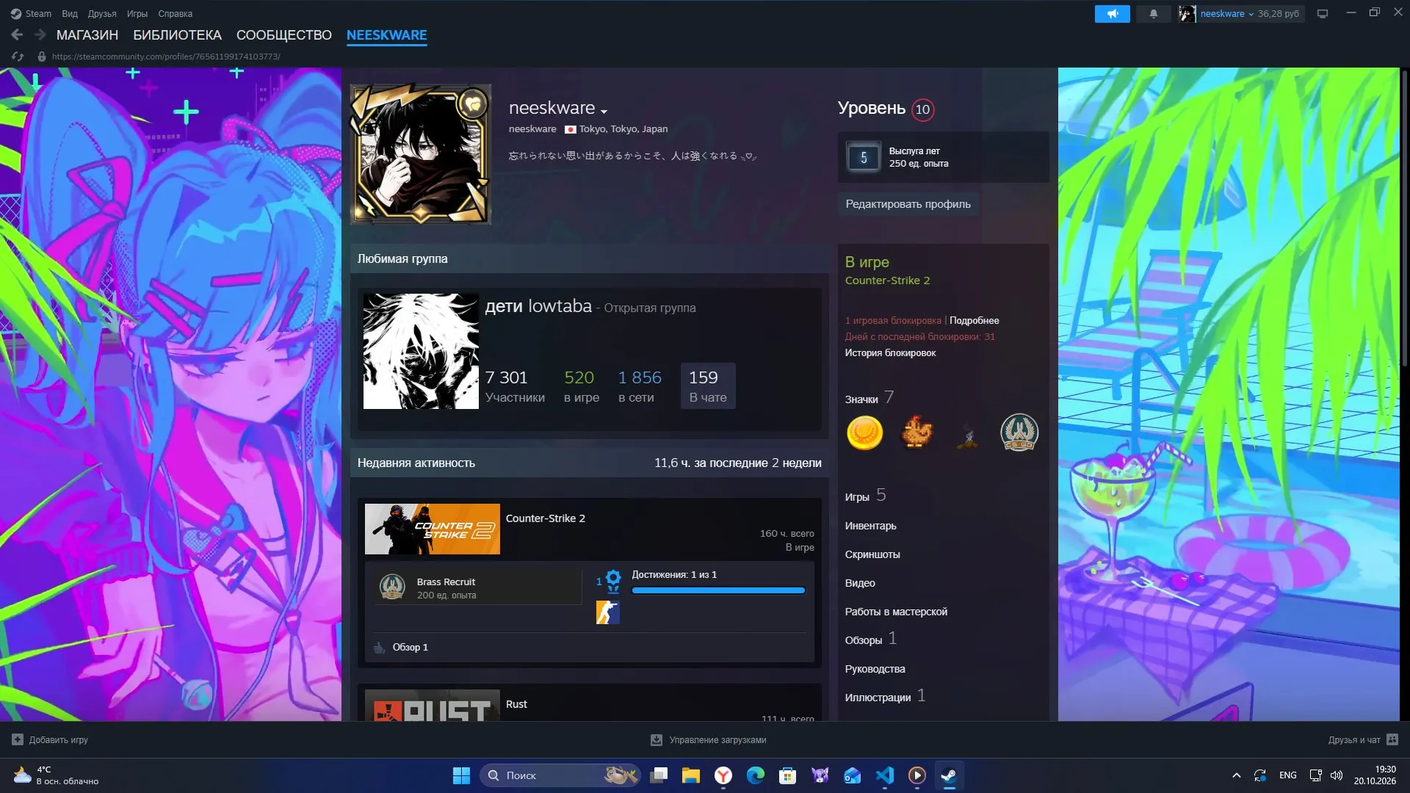The width and height of the screenshot is (1410, 793).
Task: Show hidden system tray icons
Action: coord(1236,775)
